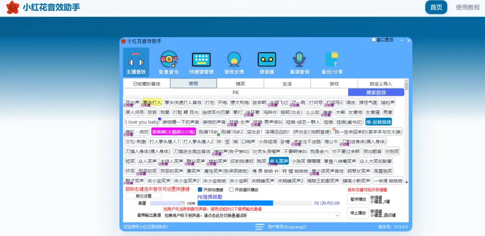Play the magenta 泰裤辣(太酷啦)(小鬼) sound
485x236 pixels.
(x=173, y=131)
